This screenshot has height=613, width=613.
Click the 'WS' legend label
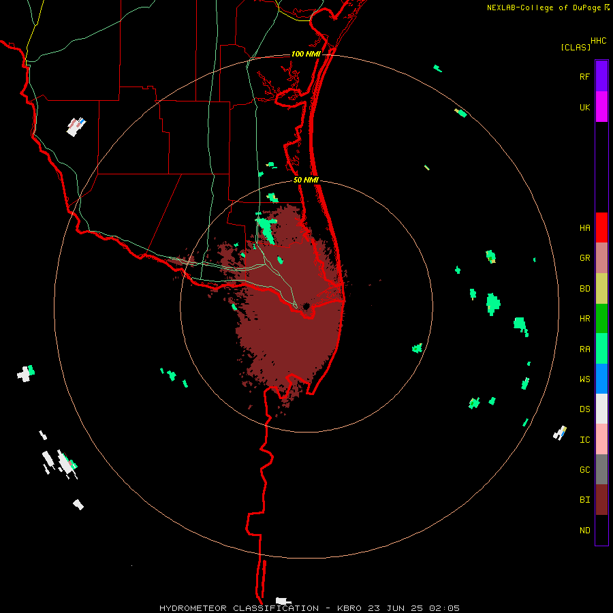tap(584, 379)
